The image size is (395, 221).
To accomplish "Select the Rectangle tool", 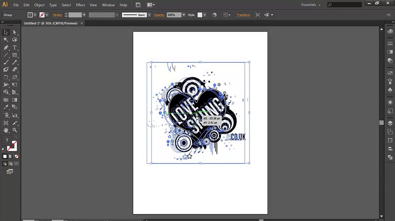I will point(14,55).
